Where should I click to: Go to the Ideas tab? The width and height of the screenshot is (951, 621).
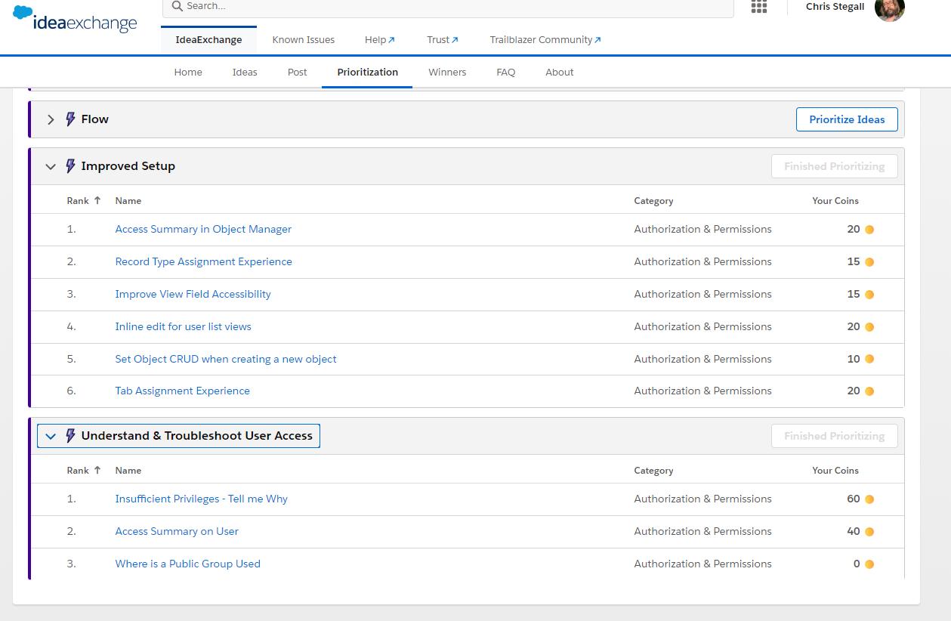click(245, 73)
